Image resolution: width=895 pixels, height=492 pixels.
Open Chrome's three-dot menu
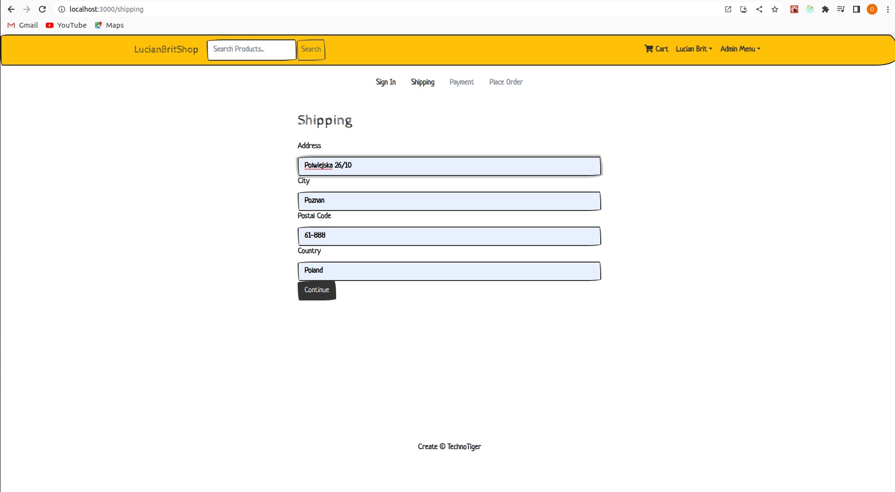pos(888,9)
